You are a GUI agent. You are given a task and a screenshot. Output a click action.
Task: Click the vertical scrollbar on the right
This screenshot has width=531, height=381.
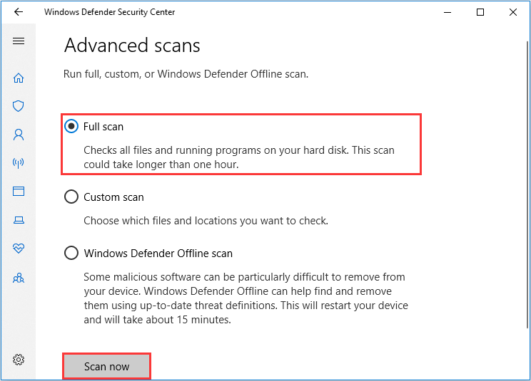(527, 184)
